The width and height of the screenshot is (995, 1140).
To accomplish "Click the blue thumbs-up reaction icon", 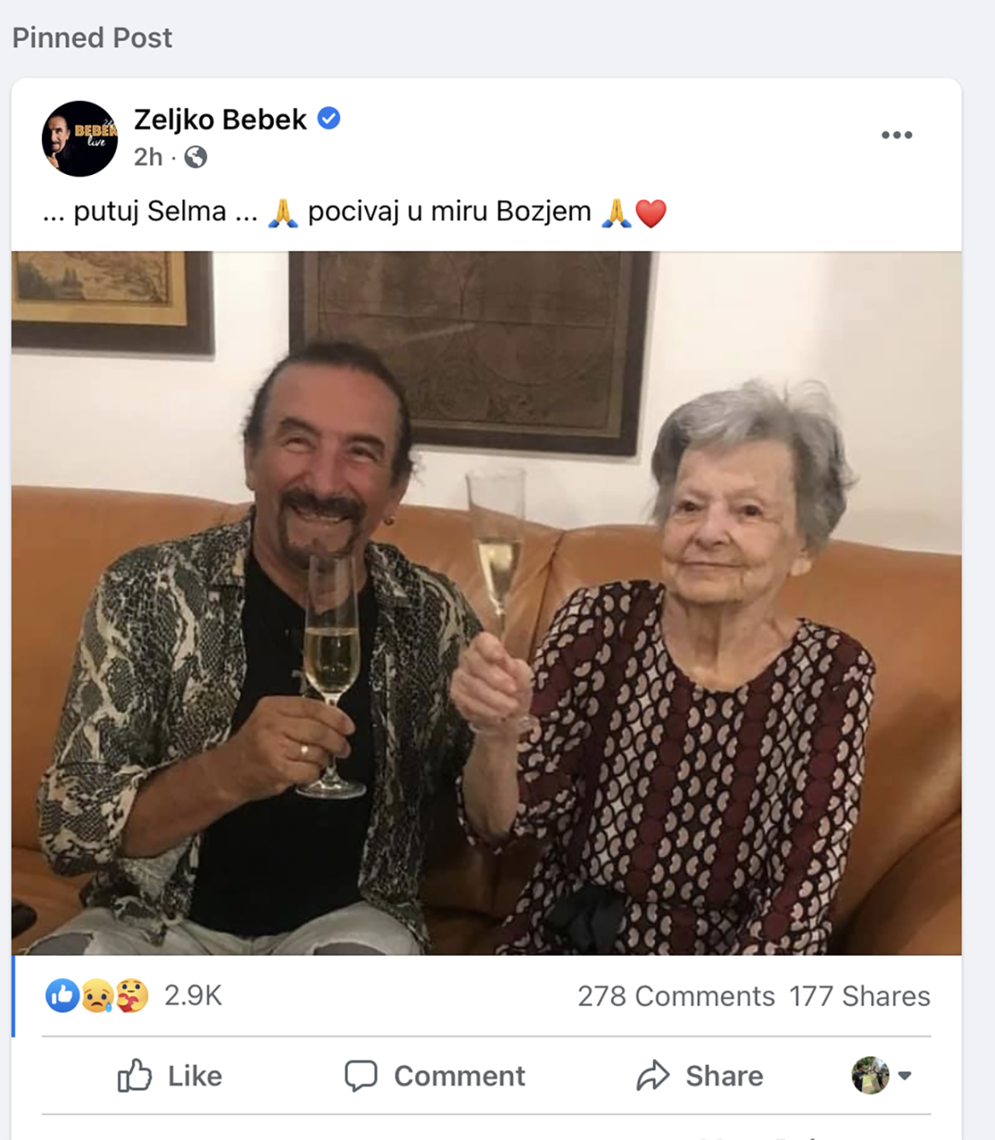I will pyautogui.click(x=62, y=995).
